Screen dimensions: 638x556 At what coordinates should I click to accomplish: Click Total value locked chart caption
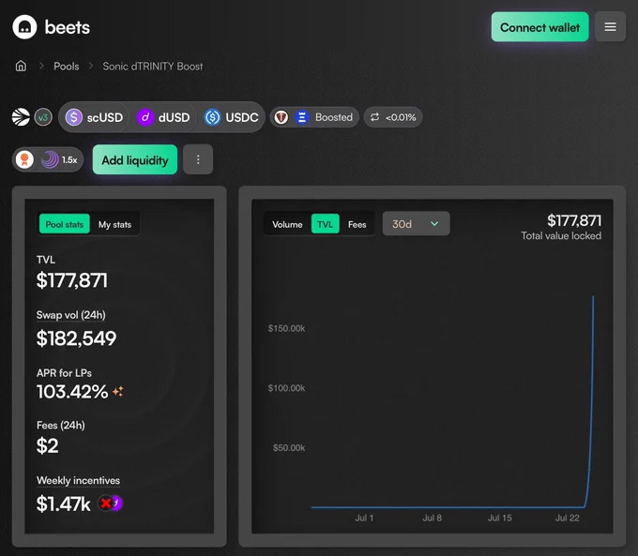561,235
